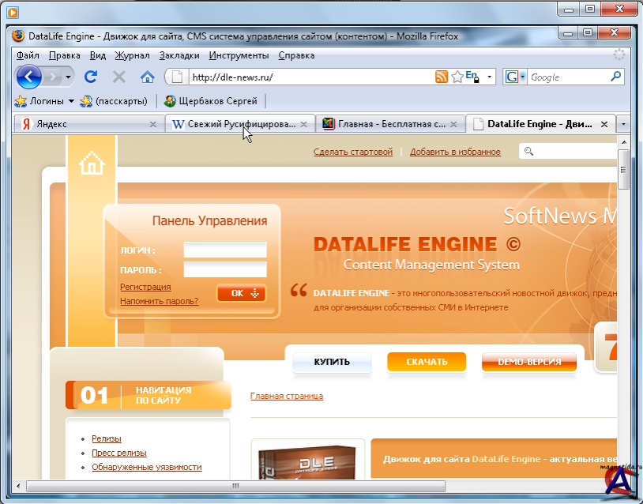
Task: Click the СКАЧАТЬ download button
Action: 427,362
